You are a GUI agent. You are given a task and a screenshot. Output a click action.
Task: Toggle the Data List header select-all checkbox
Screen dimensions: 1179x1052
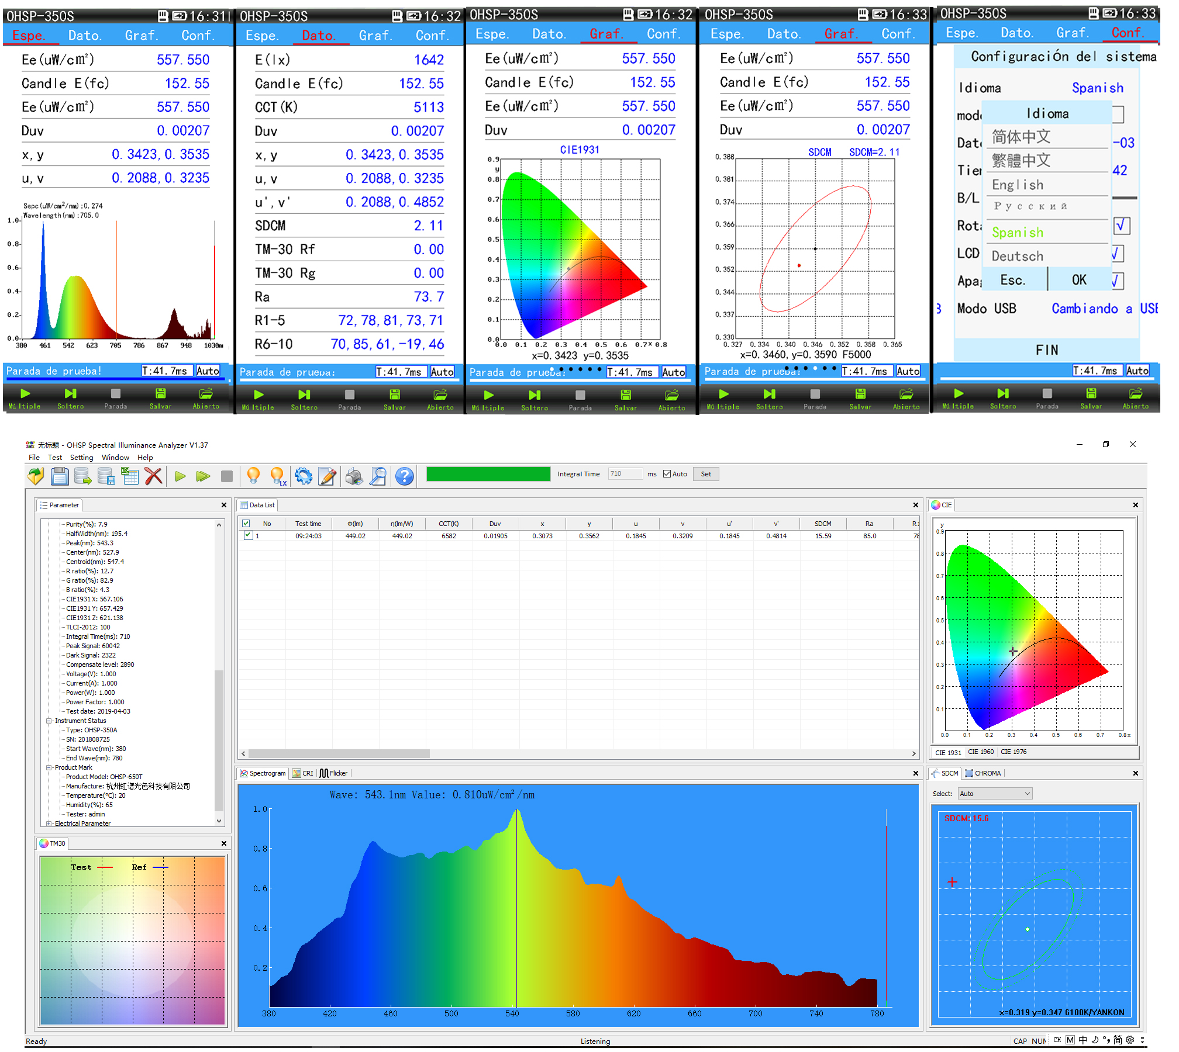click(246, 524)
